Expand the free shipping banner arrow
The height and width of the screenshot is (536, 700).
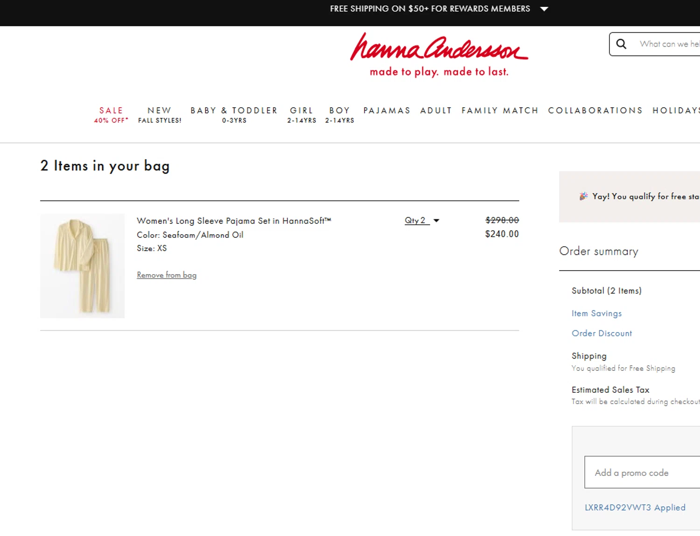(x=544, y=9)
